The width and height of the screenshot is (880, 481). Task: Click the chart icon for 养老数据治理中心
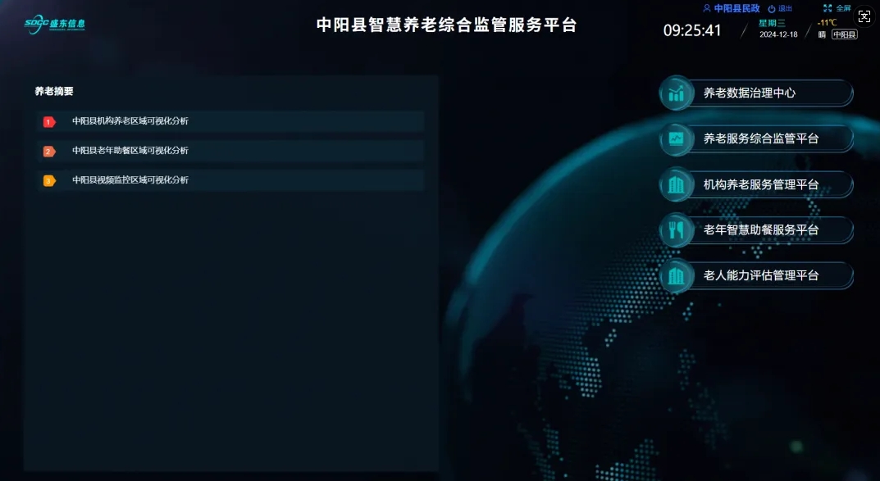(677, 93)
